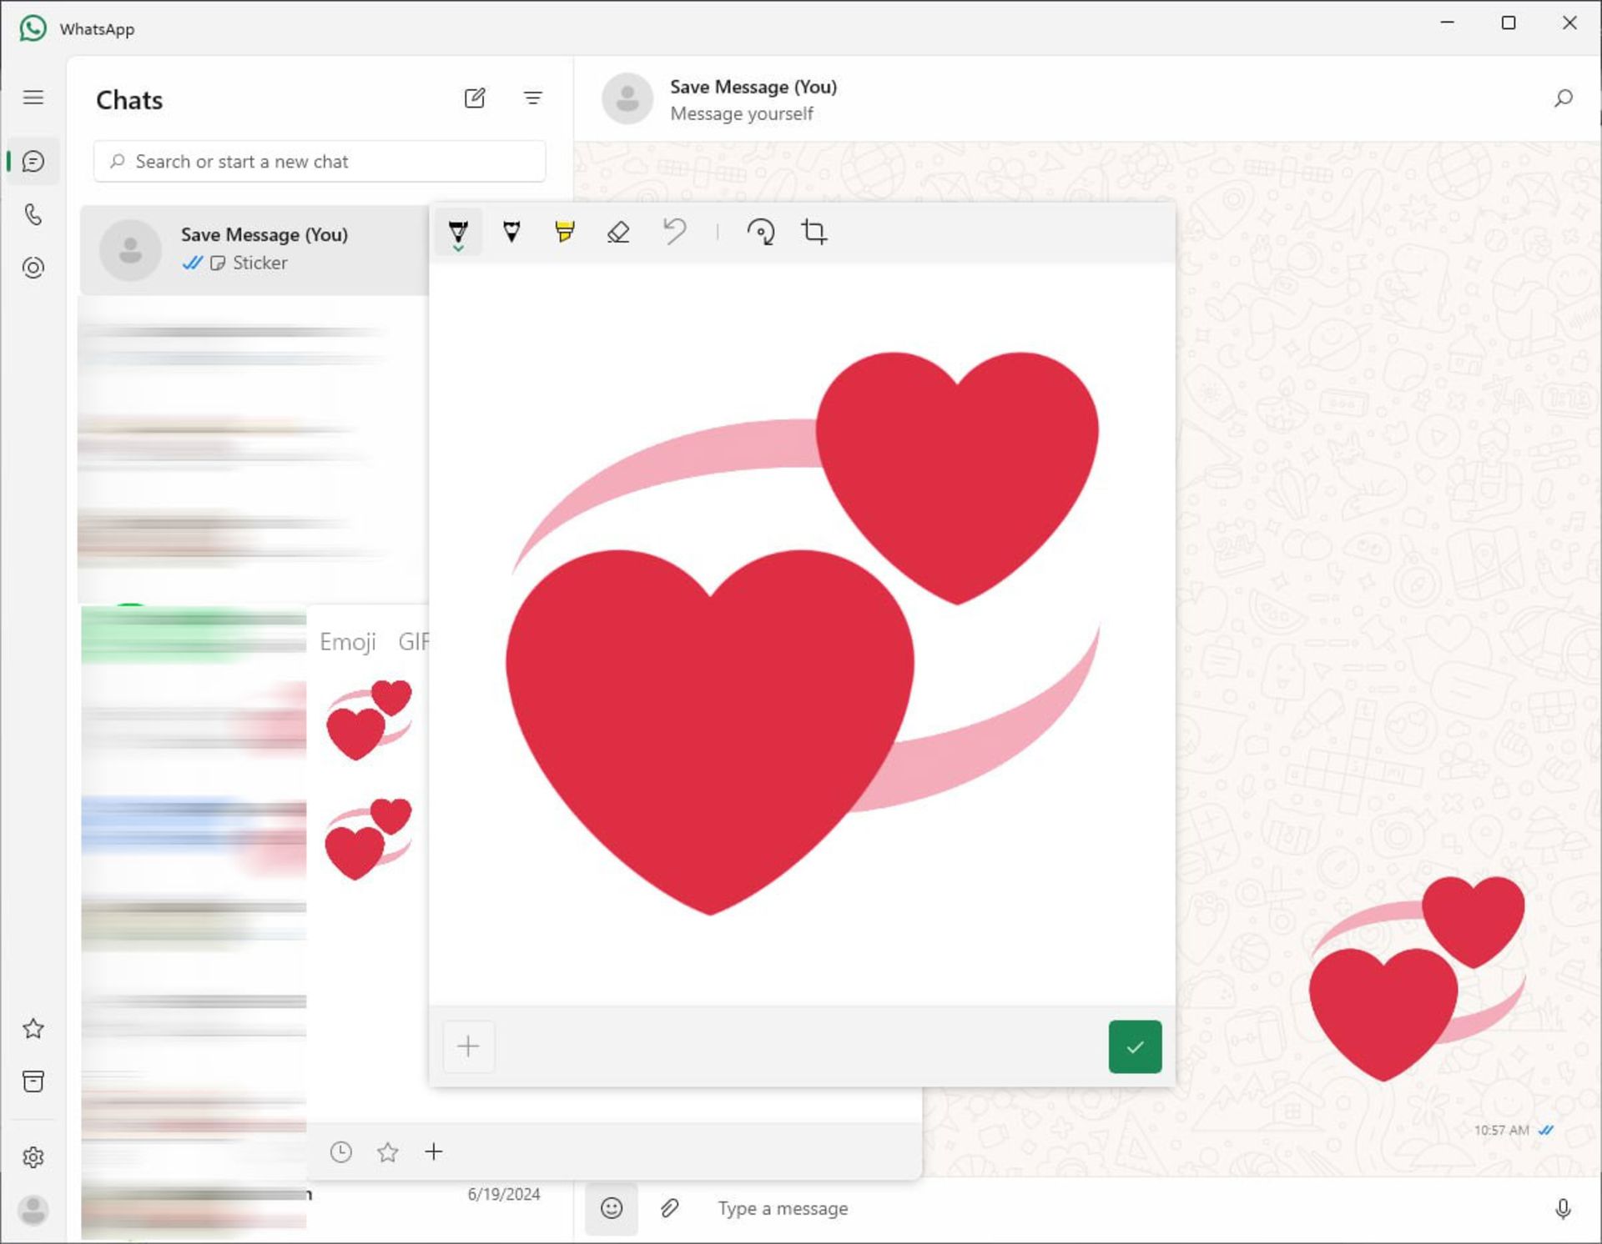Screen dimensions: 1602x1244
Task: Confirm sticker with green checkmark button
Action: coord(1134,1046)
